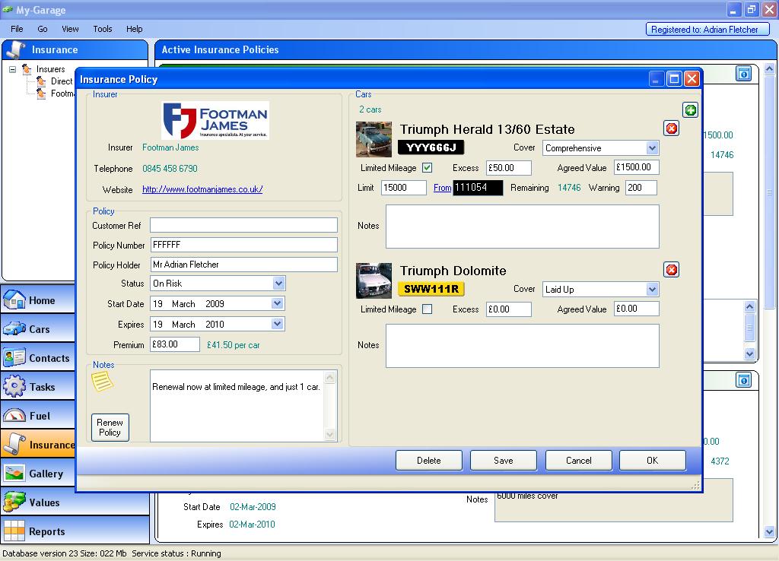Go to Gallery in the sidebar
779x561 pixels.
coord(46,474)
